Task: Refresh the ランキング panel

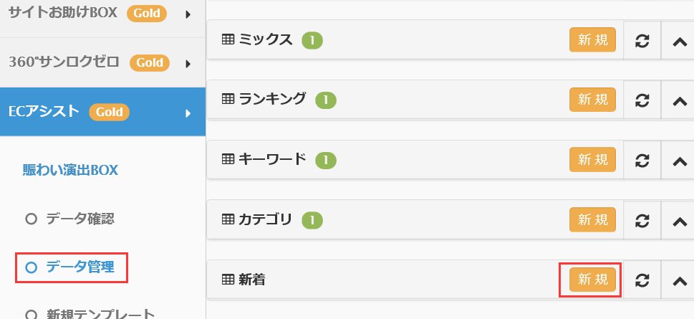Action: click(642, 100)
